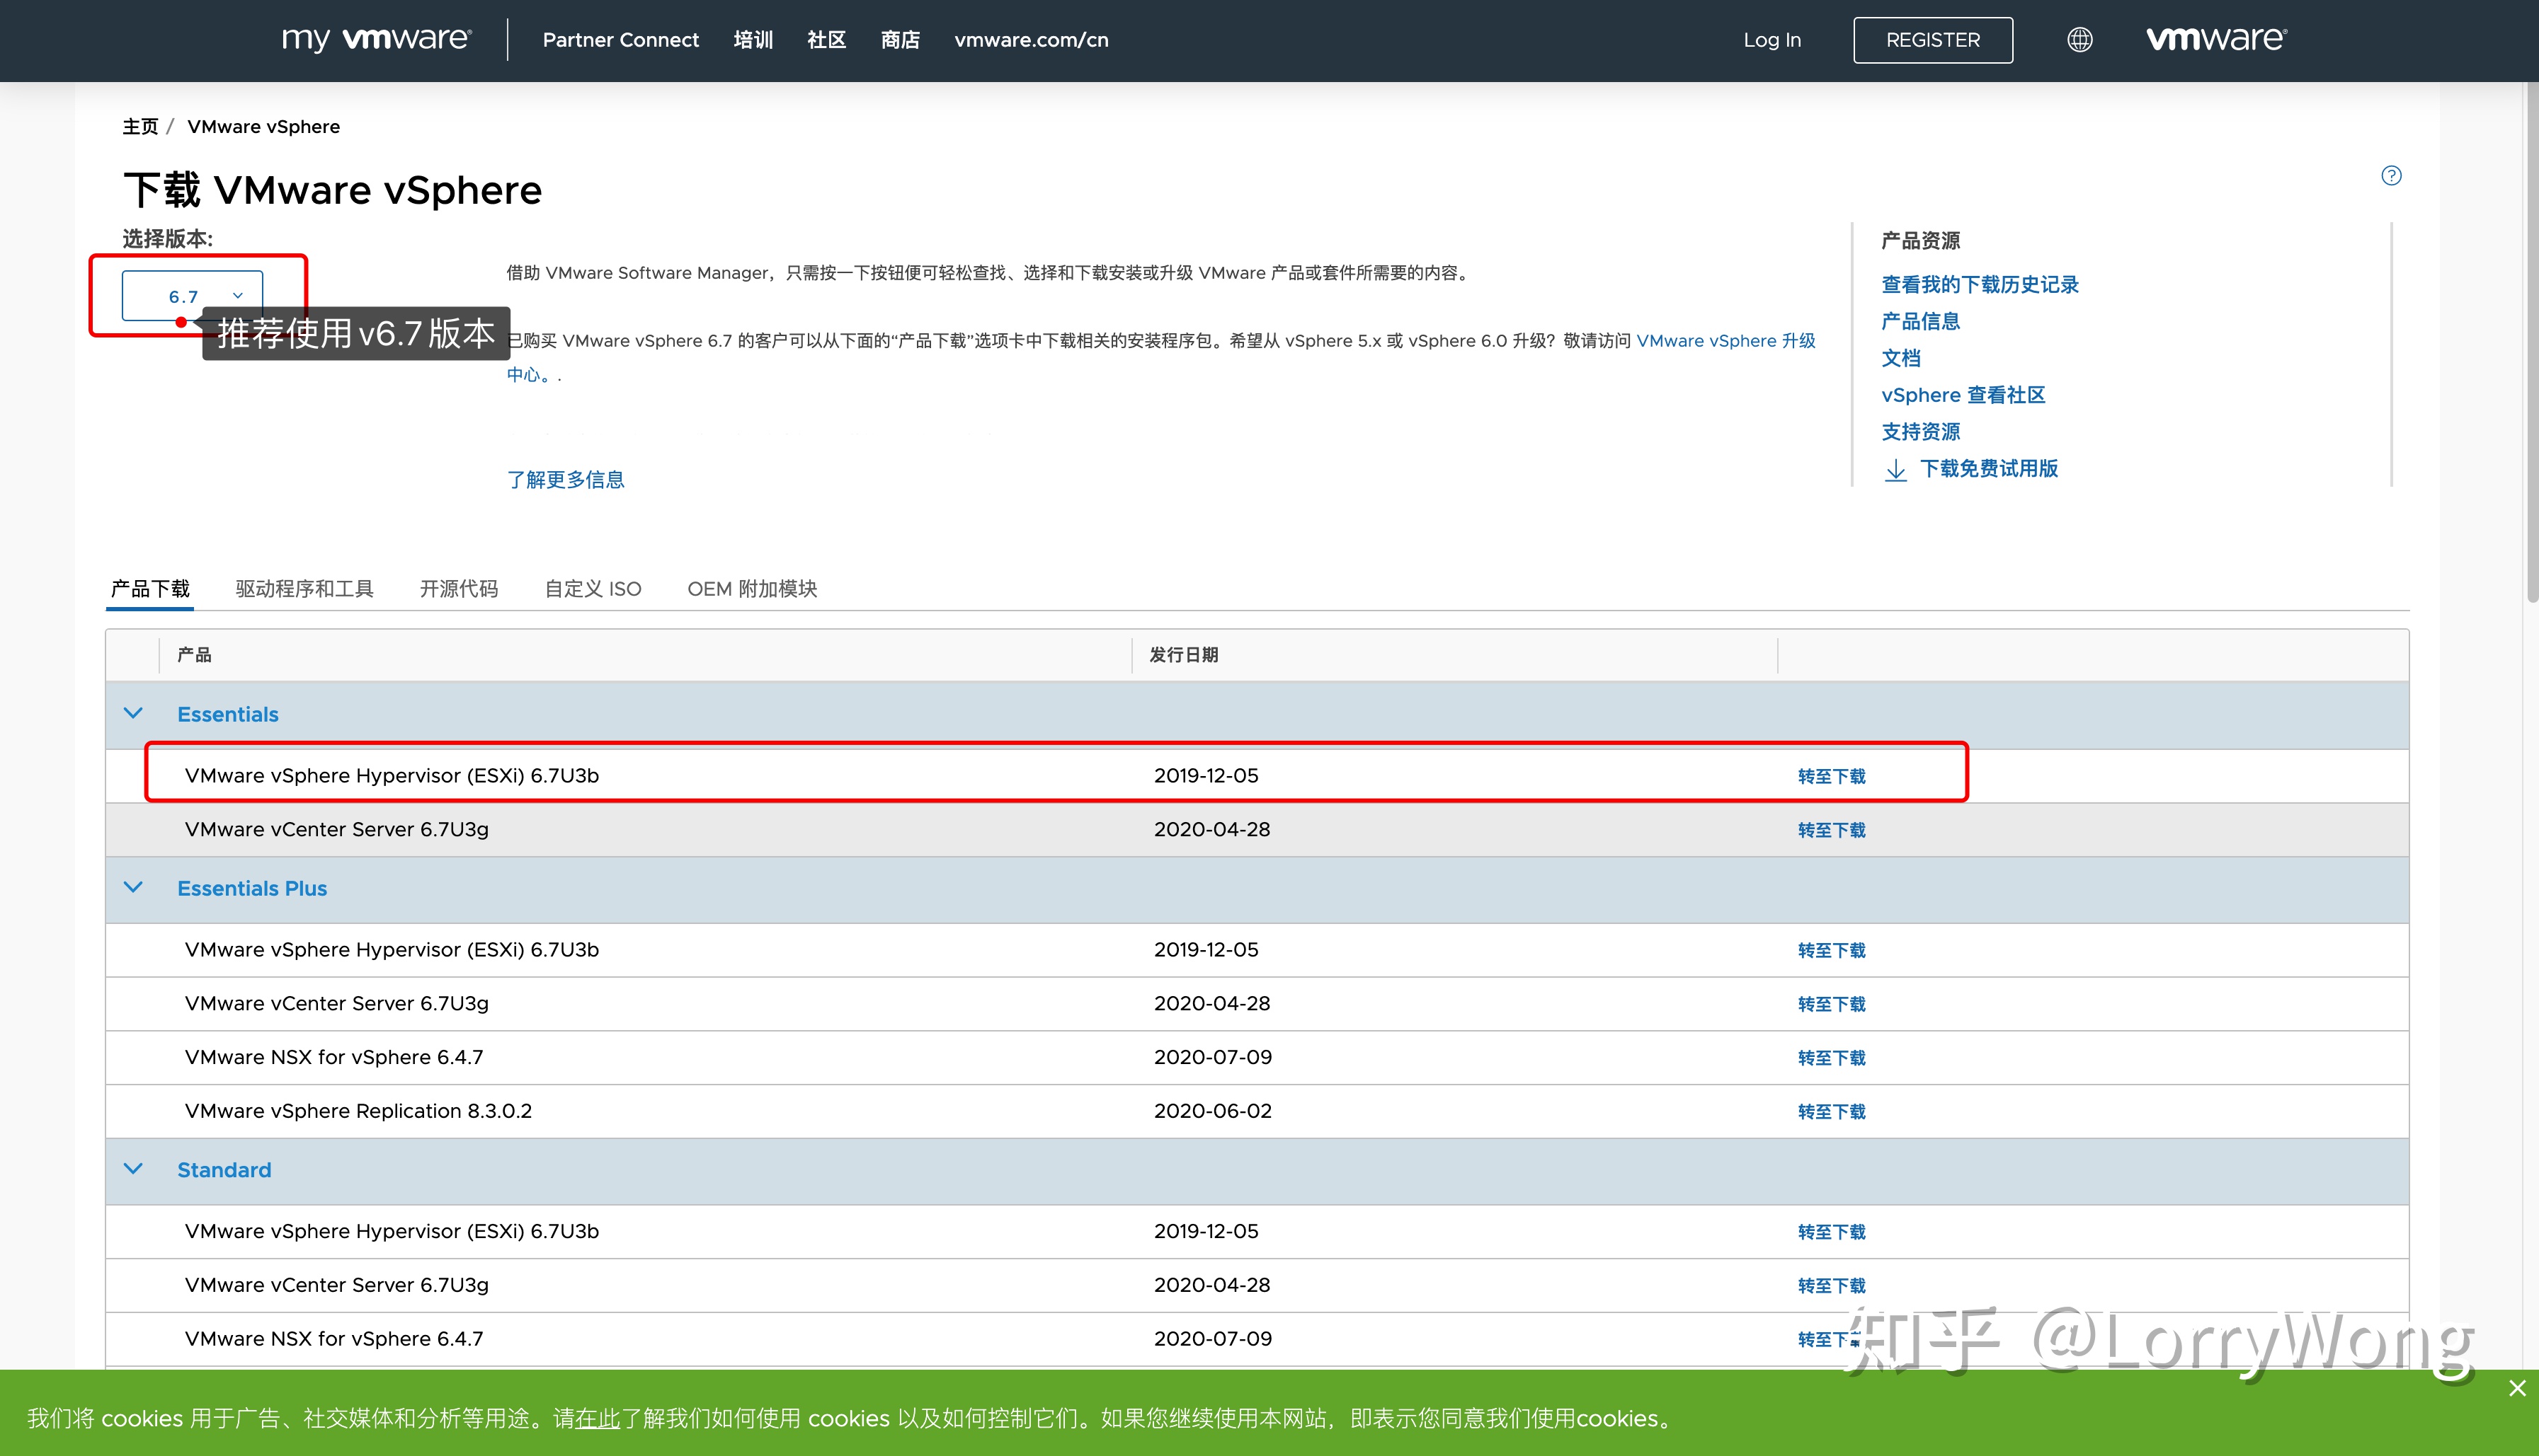
Task: Select VMware vSphere Replication 8.3.0.2 row text
Action: click(x=358, y=1111)
